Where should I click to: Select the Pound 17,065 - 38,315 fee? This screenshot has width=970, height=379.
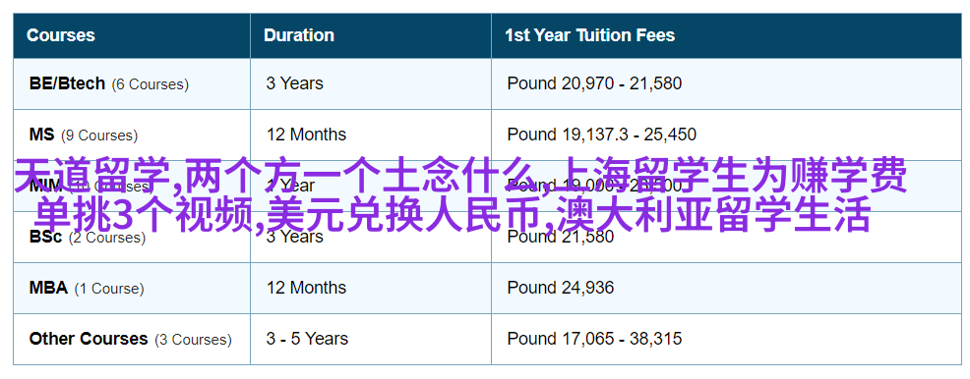pyautogui.click(x=594, y=339)
